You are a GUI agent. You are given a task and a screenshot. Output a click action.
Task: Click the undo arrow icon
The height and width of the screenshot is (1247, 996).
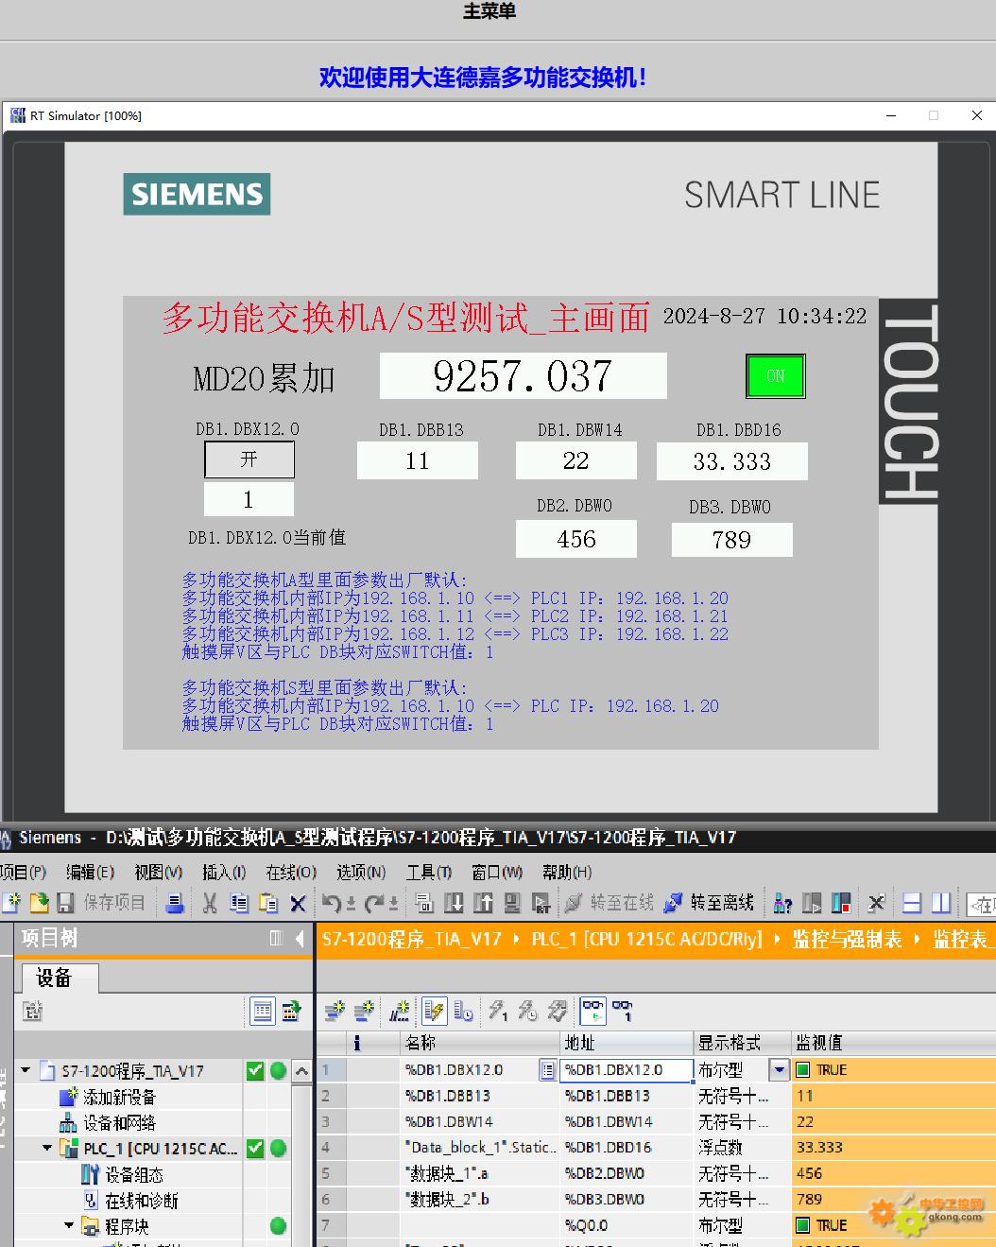click(x=331, y=903)
